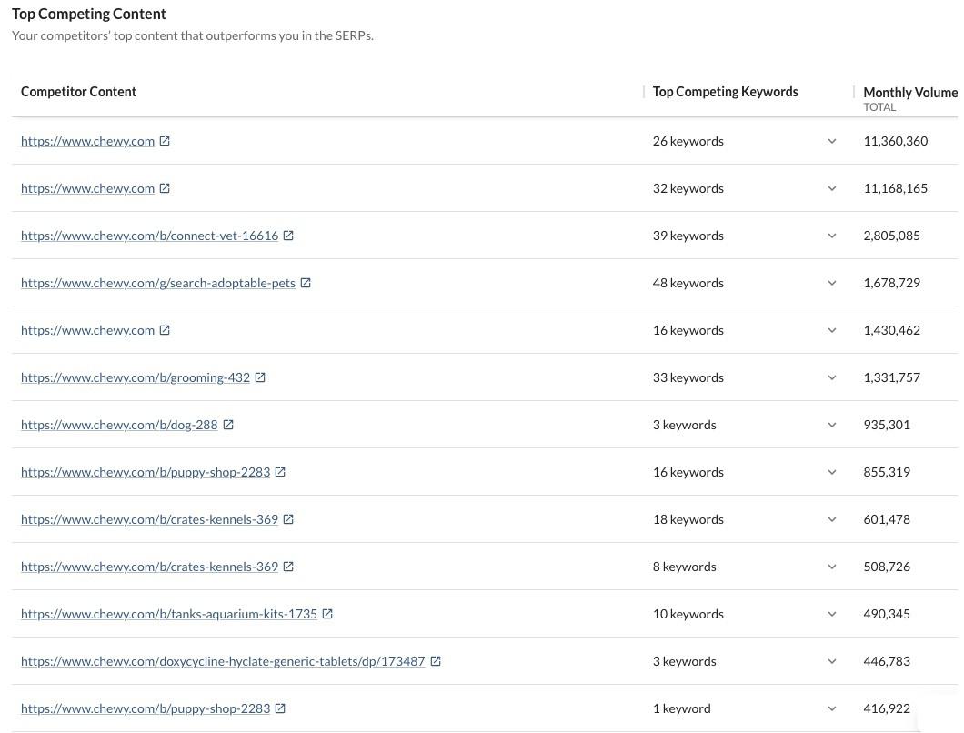Expand the 48 keywords list chevron

[831, 283]
